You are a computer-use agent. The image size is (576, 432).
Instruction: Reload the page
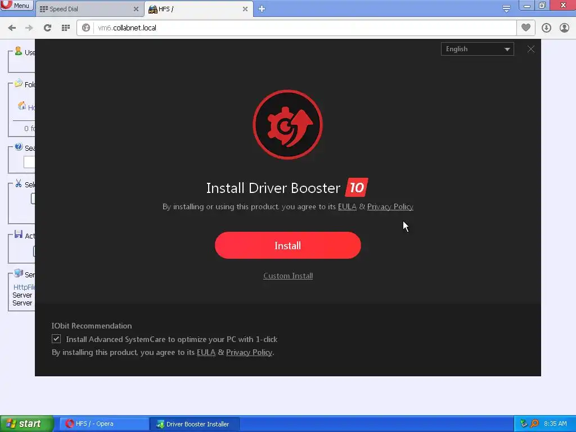coord(47,28)
